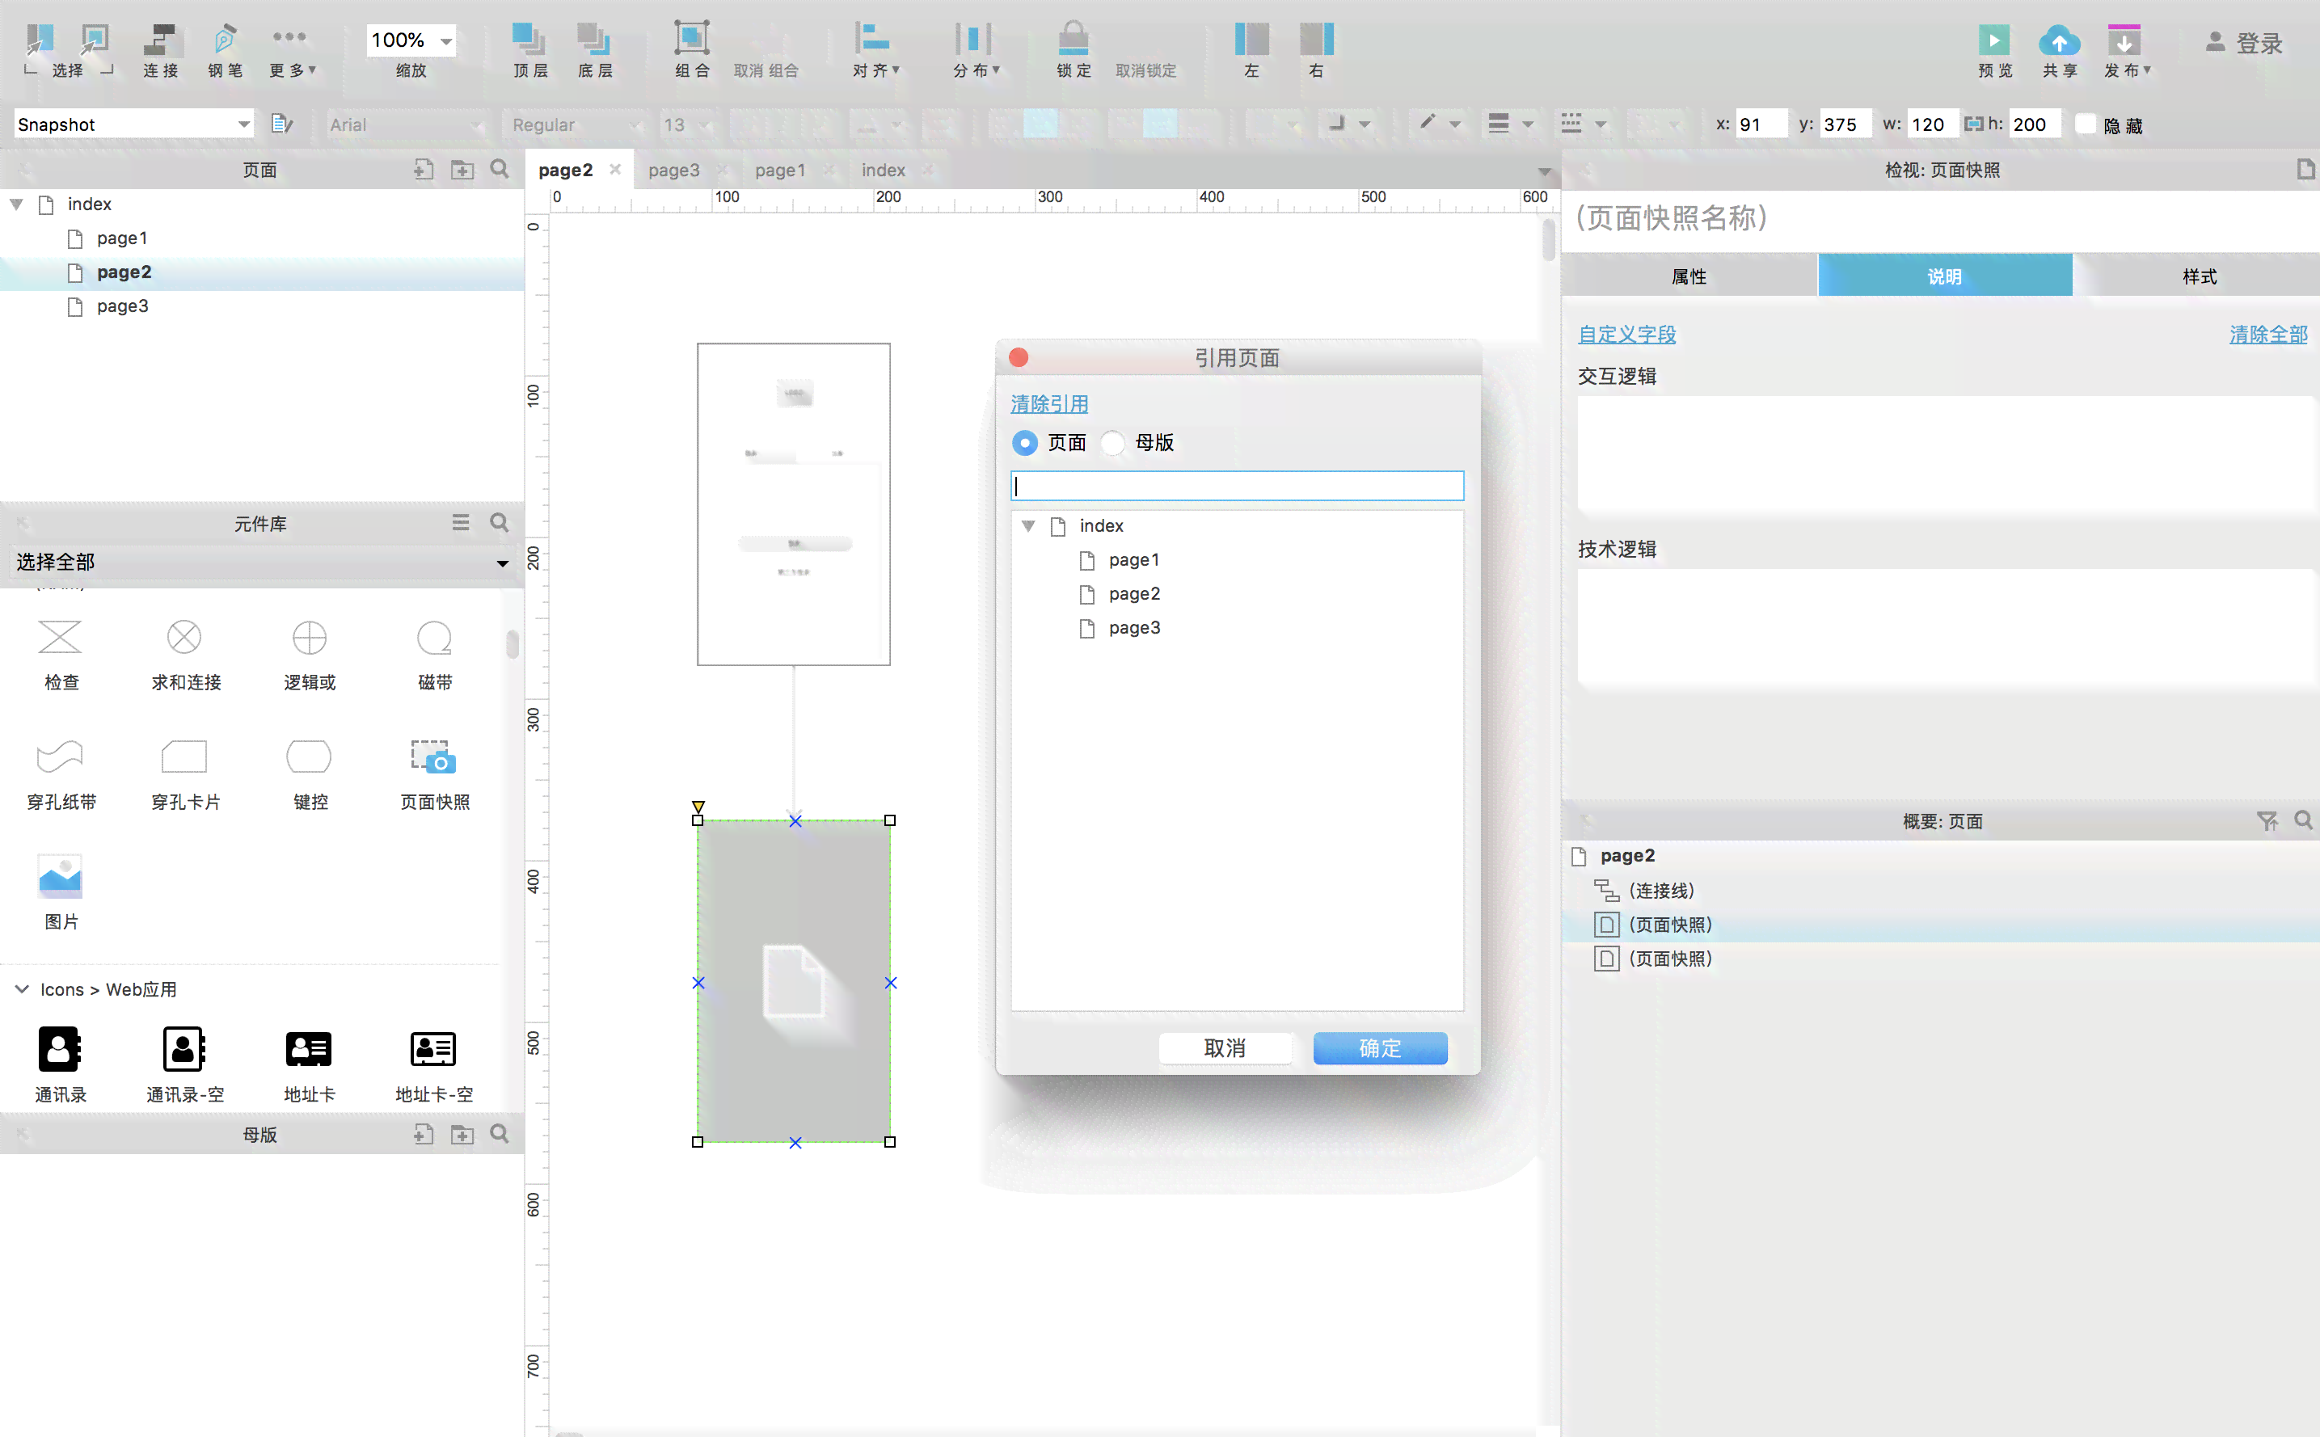Viewport: 2320px width, 1437px height.
Task: Open the Align options
Action: [x=875, y=50]
